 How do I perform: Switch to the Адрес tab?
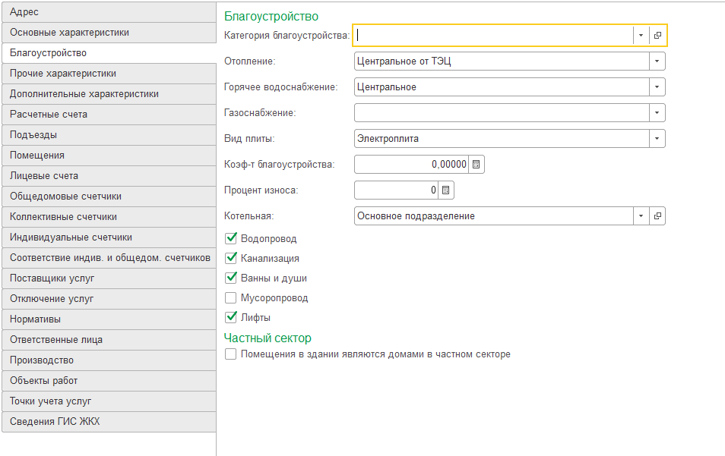[x=109, y=12]
